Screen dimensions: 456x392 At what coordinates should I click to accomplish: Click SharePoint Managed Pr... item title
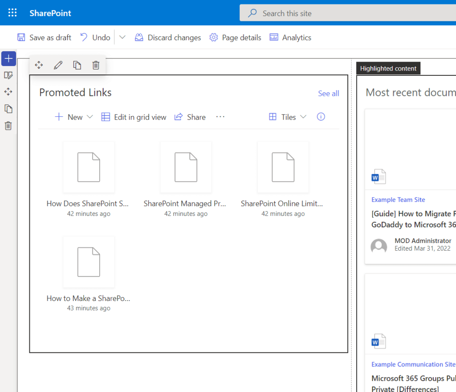coord(185,203)
